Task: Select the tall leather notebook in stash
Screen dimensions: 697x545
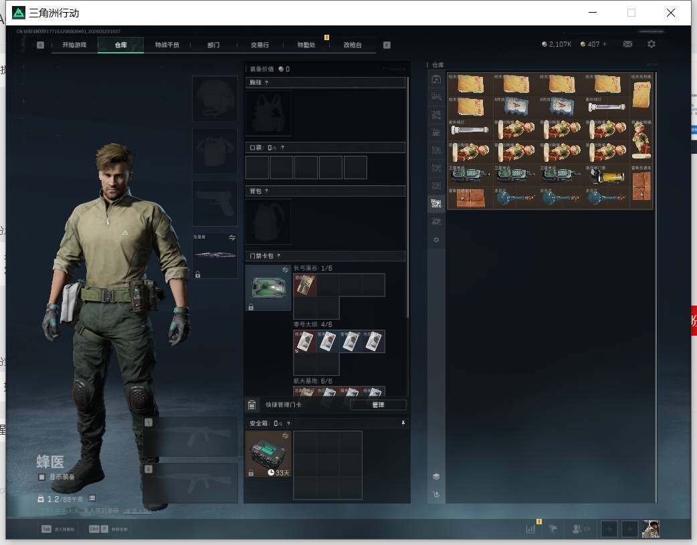Action: [x=641, y=186]
